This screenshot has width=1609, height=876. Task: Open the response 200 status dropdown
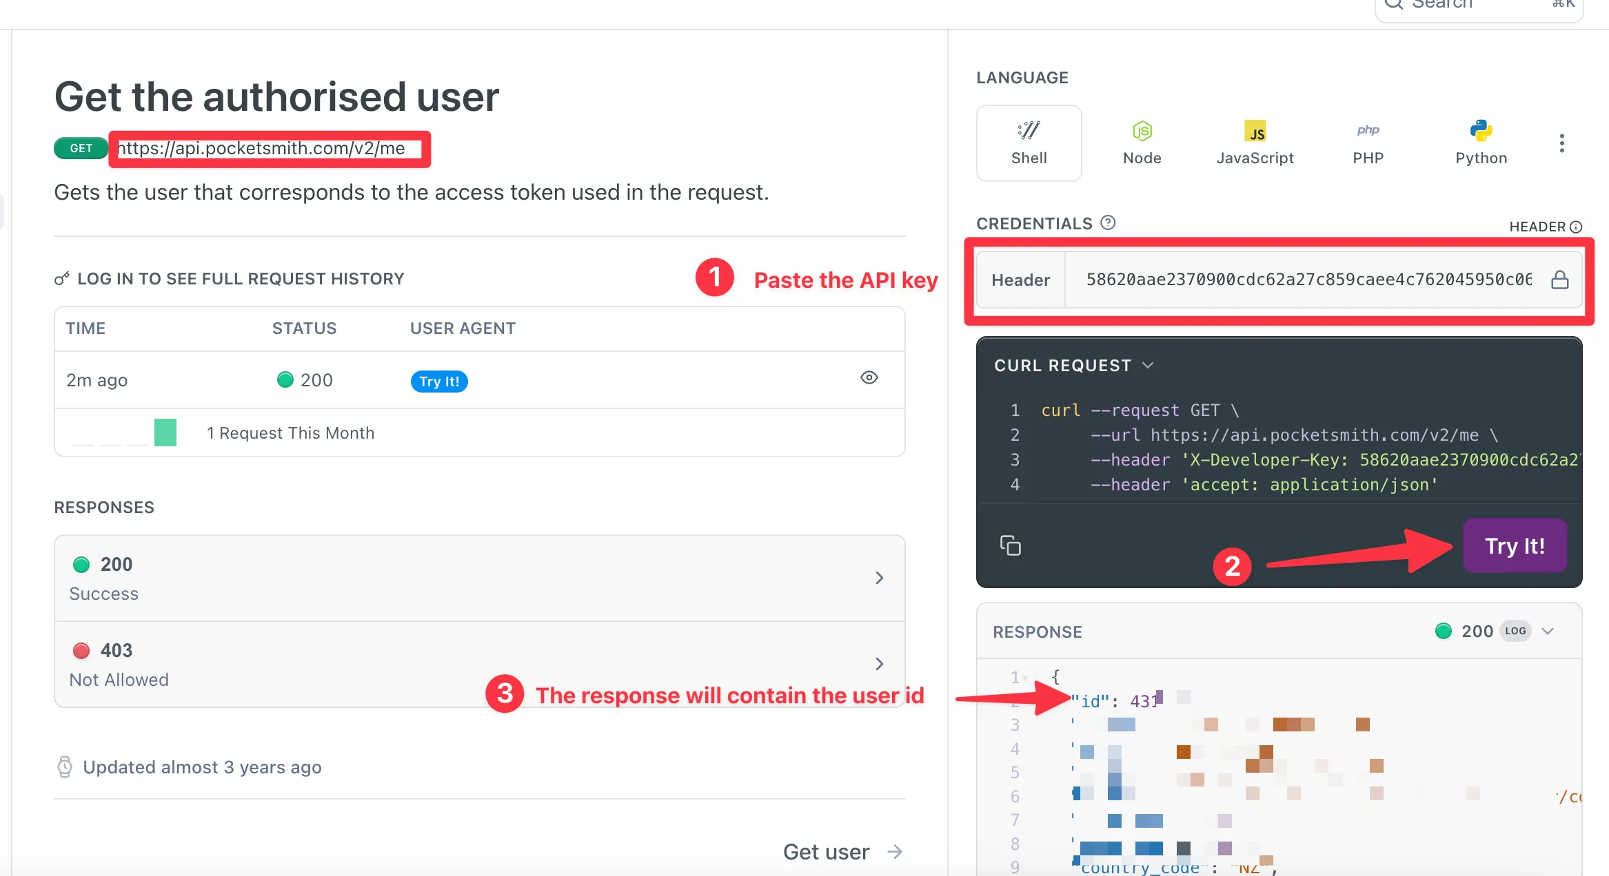[x=1548, y=631]
